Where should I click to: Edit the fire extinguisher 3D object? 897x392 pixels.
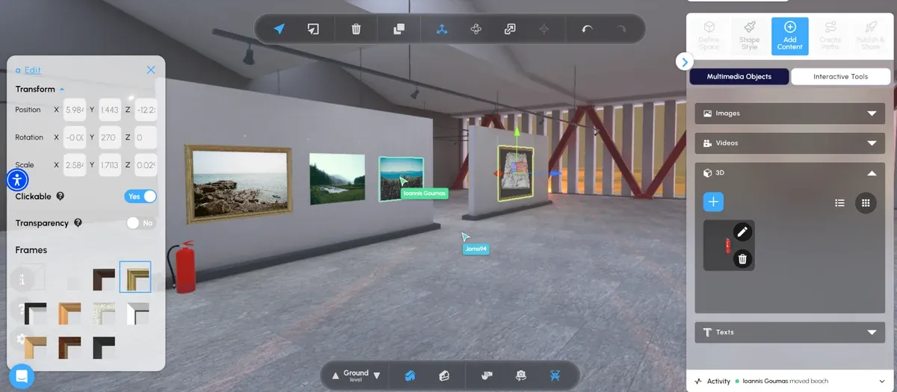(742, 232)
